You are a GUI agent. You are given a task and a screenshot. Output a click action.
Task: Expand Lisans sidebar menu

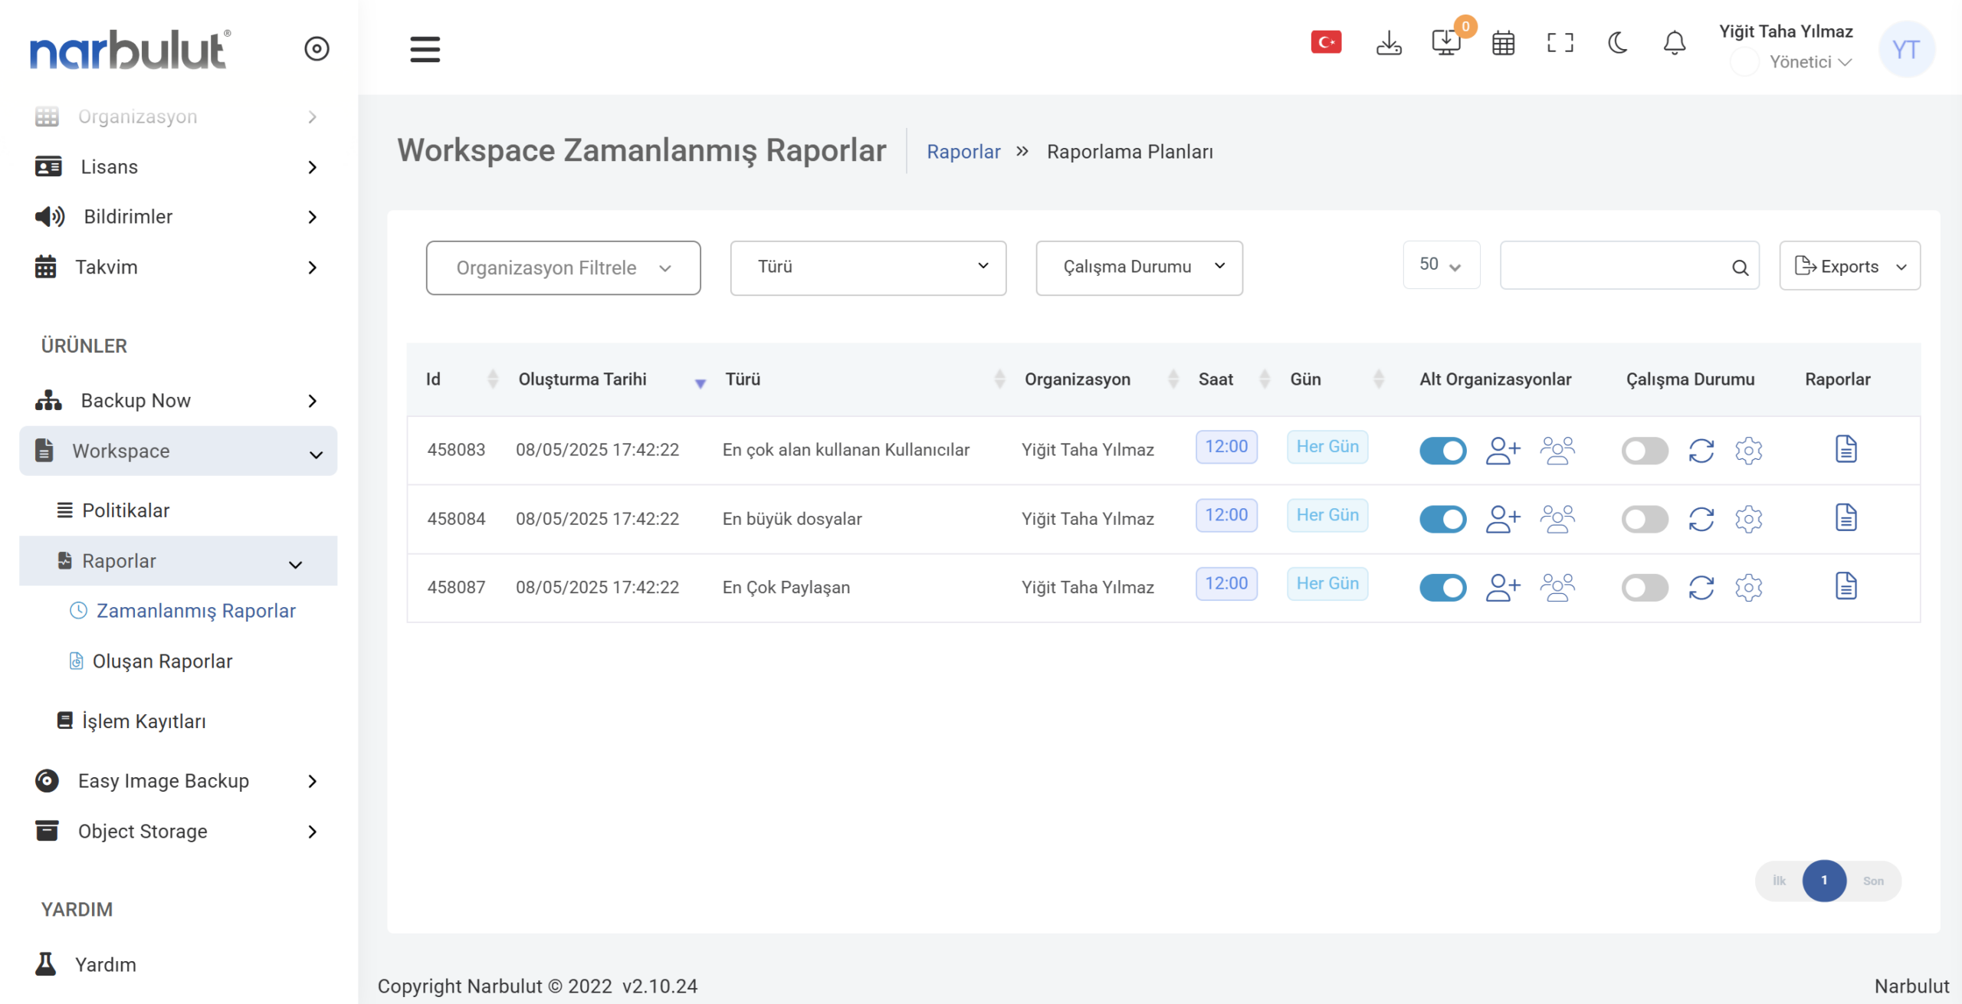coord(178,167)
